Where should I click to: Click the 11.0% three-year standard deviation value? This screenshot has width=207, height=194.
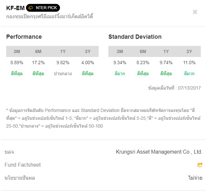coord(189,62)
